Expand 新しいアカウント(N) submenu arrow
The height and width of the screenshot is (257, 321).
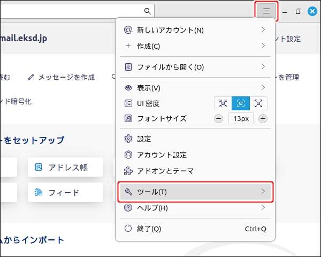(x=263, y=30)
